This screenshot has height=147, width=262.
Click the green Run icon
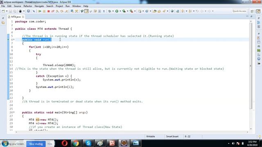pos(117,11)
